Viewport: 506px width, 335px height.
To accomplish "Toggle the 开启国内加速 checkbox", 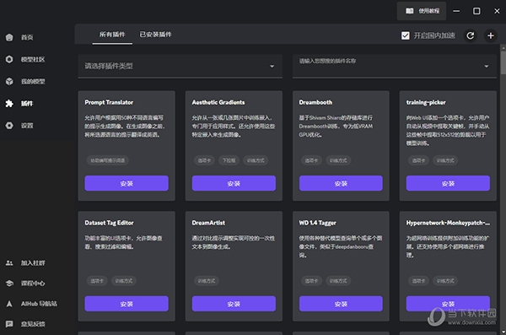I will pyautogui.click(x=406, y=35).
